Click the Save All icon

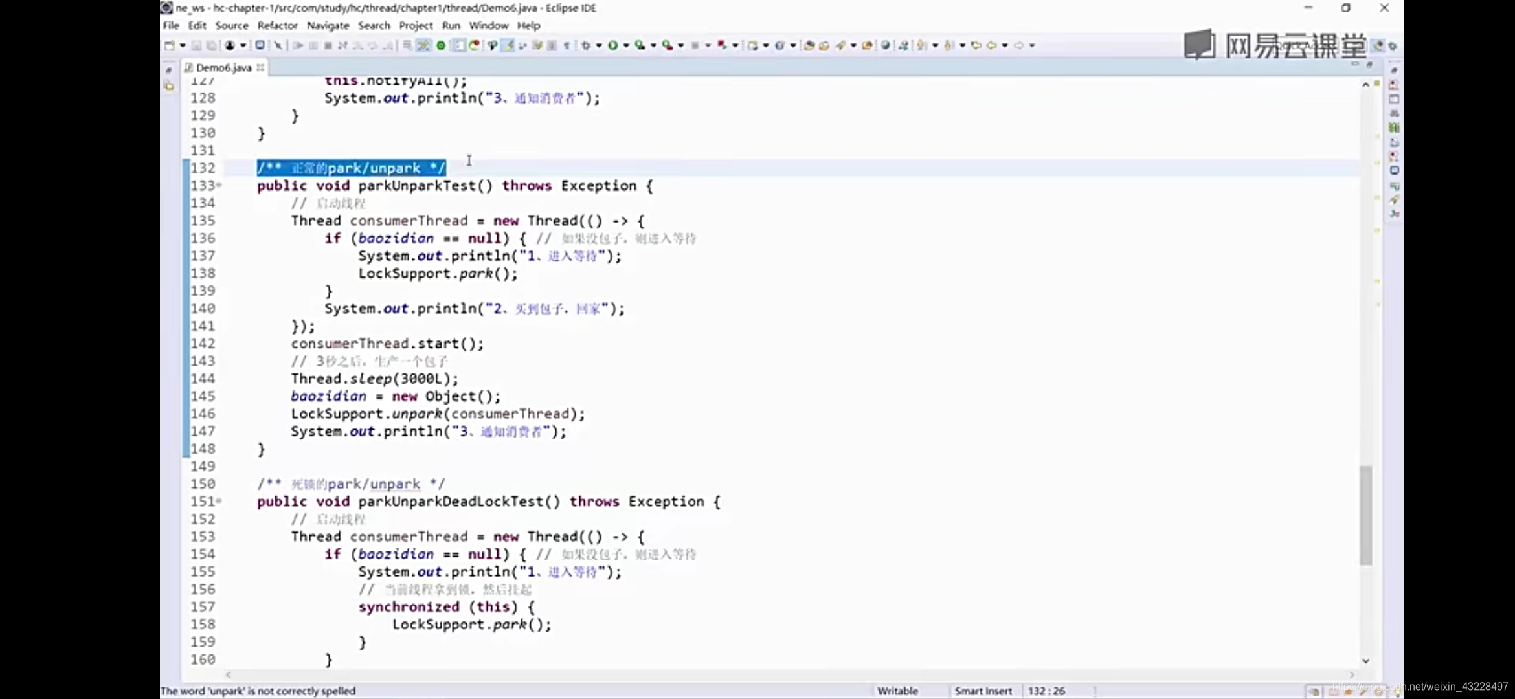211,45
